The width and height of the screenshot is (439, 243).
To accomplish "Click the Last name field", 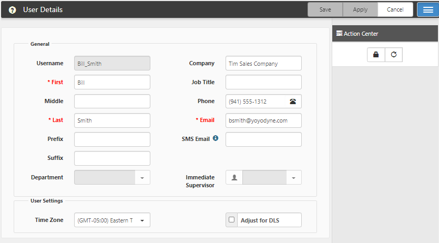I will coord(112,120).
